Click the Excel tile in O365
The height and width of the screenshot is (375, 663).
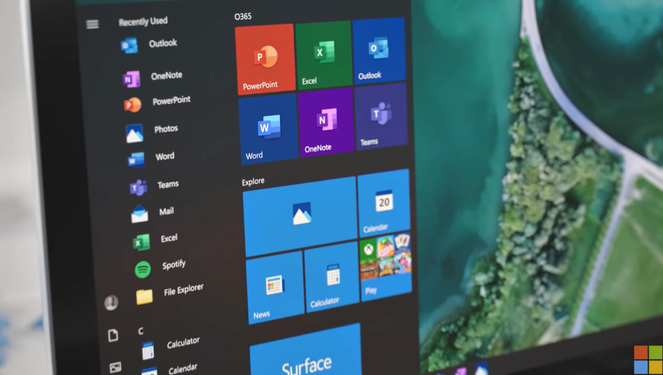(324, 55)
